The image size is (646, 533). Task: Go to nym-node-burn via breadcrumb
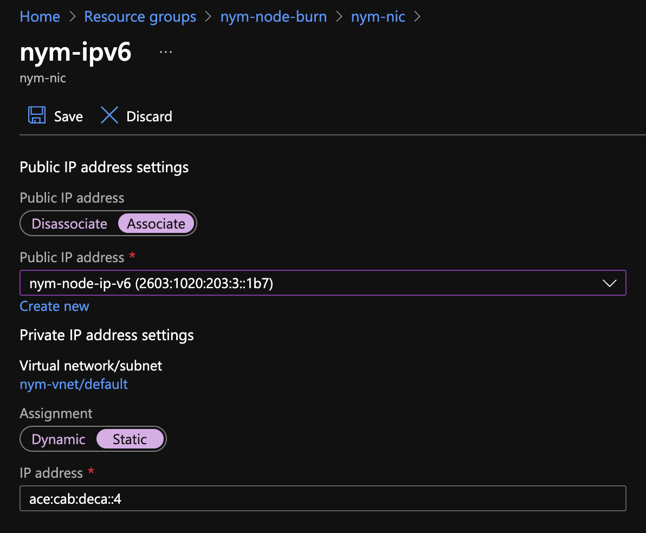(274, 16)
